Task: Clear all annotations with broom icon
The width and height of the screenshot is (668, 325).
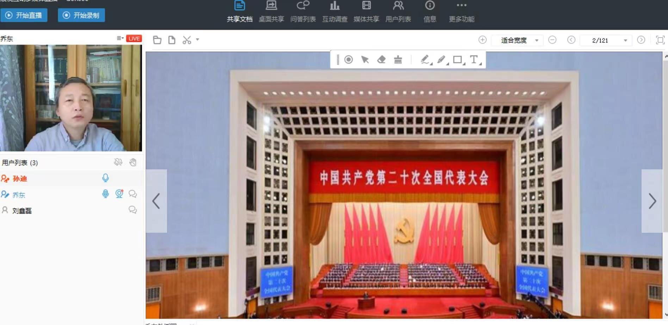Action: tap(398, 60)
